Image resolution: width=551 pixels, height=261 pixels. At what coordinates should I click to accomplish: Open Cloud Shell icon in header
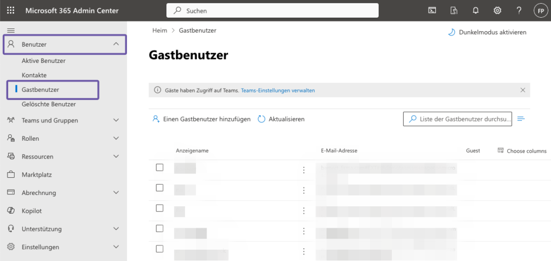click(x=432, y=11)
